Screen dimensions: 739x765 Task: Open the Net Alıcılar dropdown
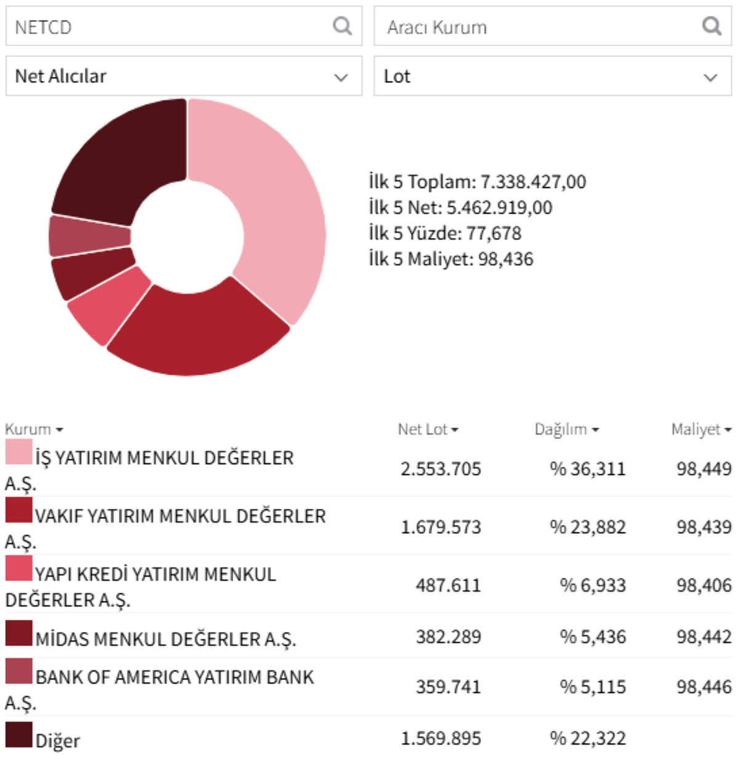coord(184,76)
